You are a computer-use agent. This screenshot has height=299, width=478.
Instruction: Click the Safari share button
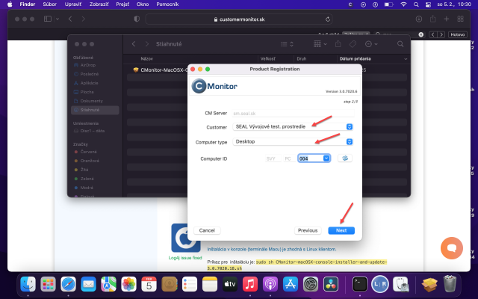pyautogui.click(x=432, y=19)
